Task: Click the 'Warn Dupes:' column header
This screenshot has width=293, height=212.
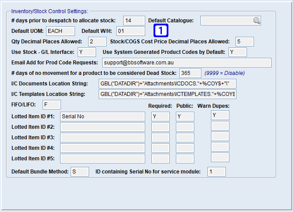Action: coord(214,106)
